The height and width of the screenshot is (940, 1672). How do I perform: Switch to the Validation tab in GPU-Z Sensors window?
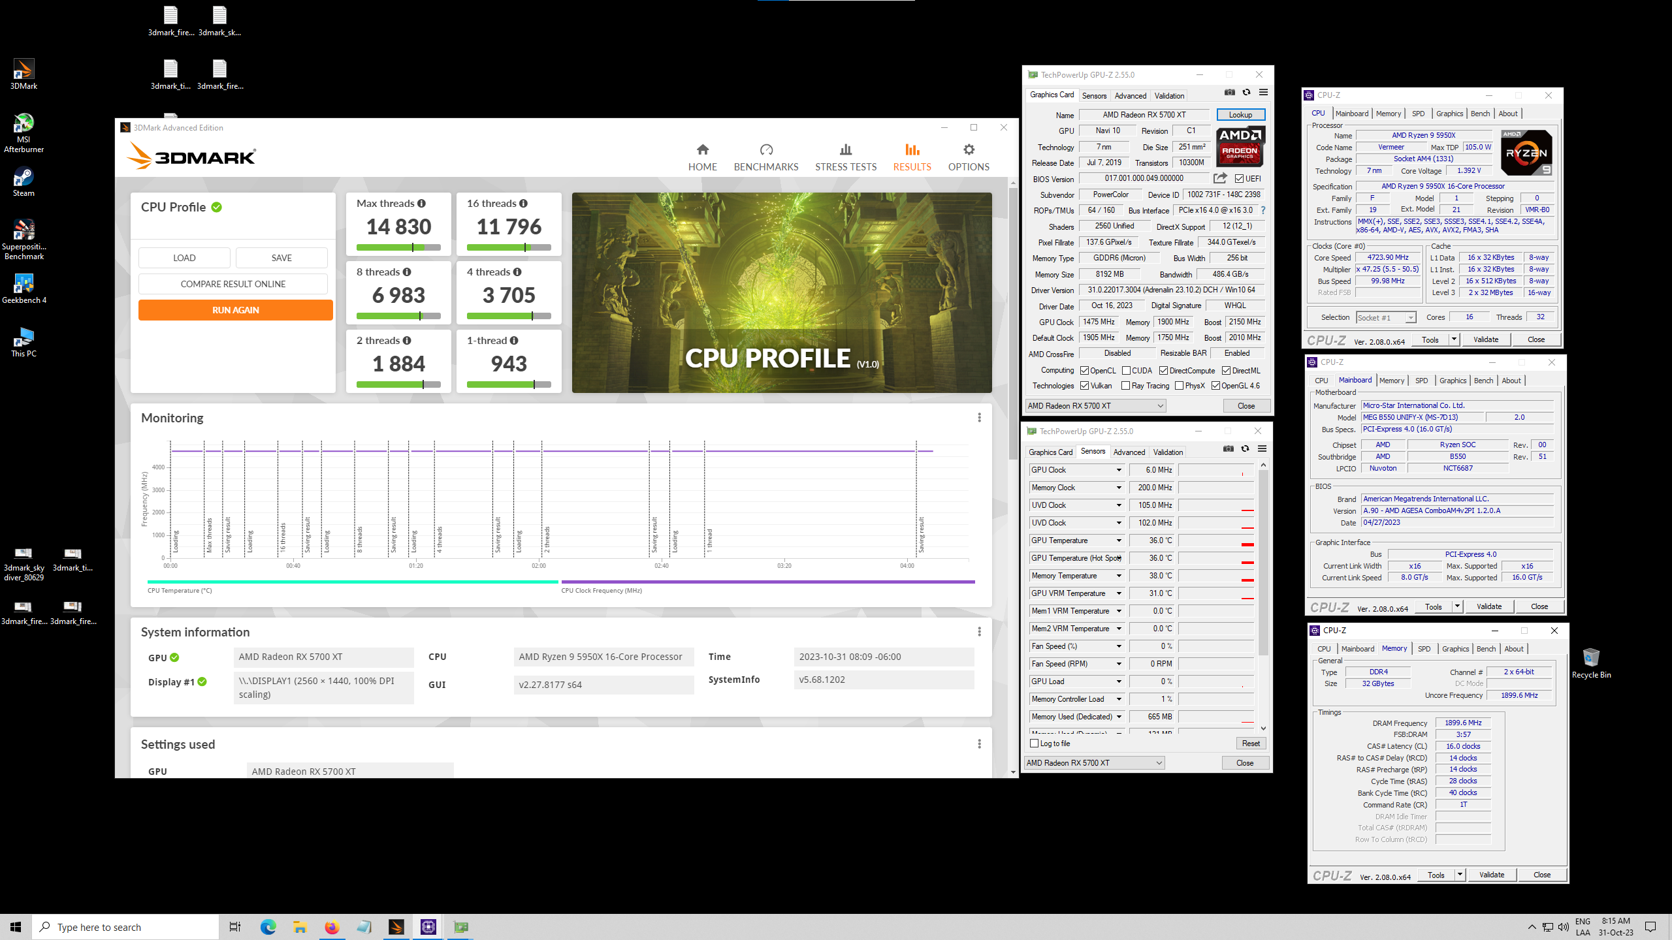1168,452
